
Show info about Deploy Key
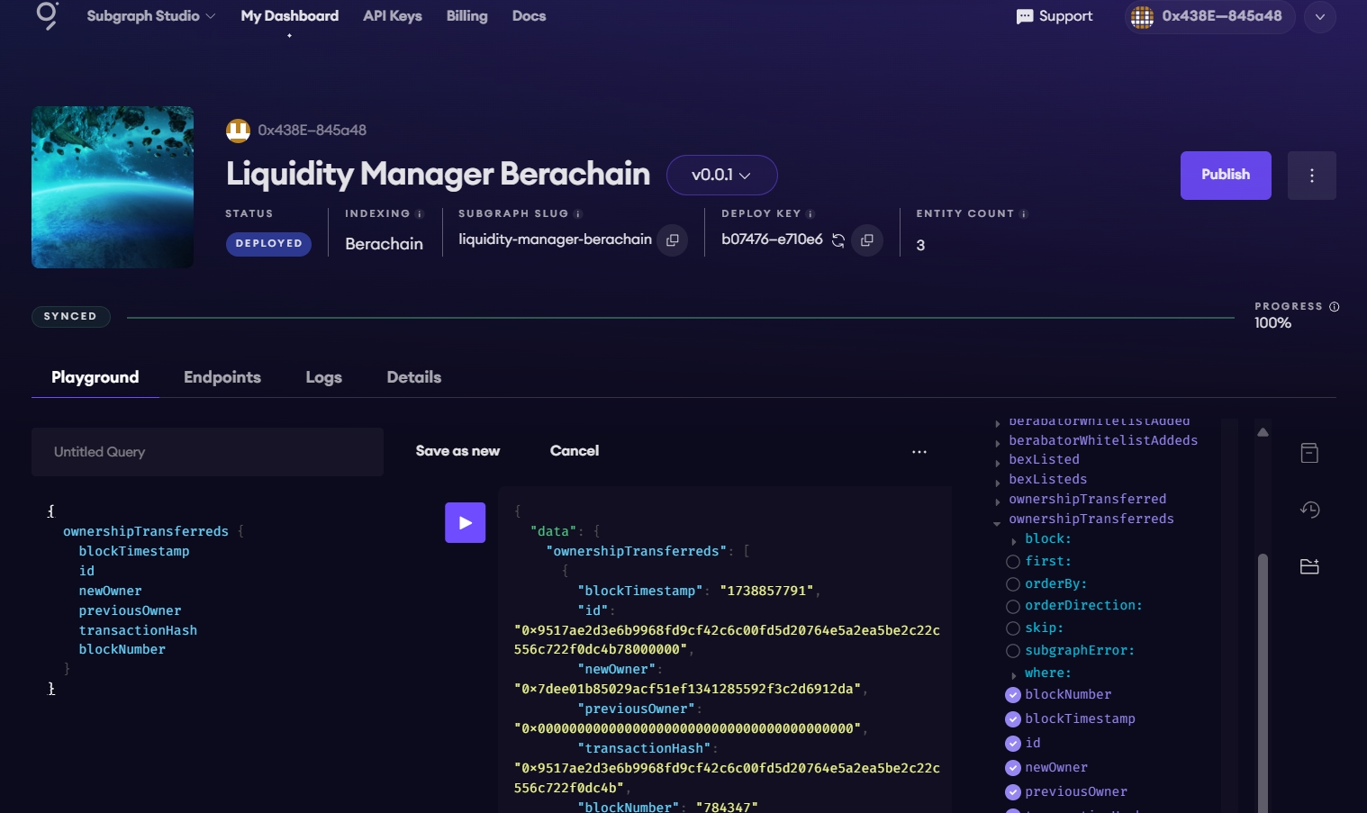[x=810, y=214]
